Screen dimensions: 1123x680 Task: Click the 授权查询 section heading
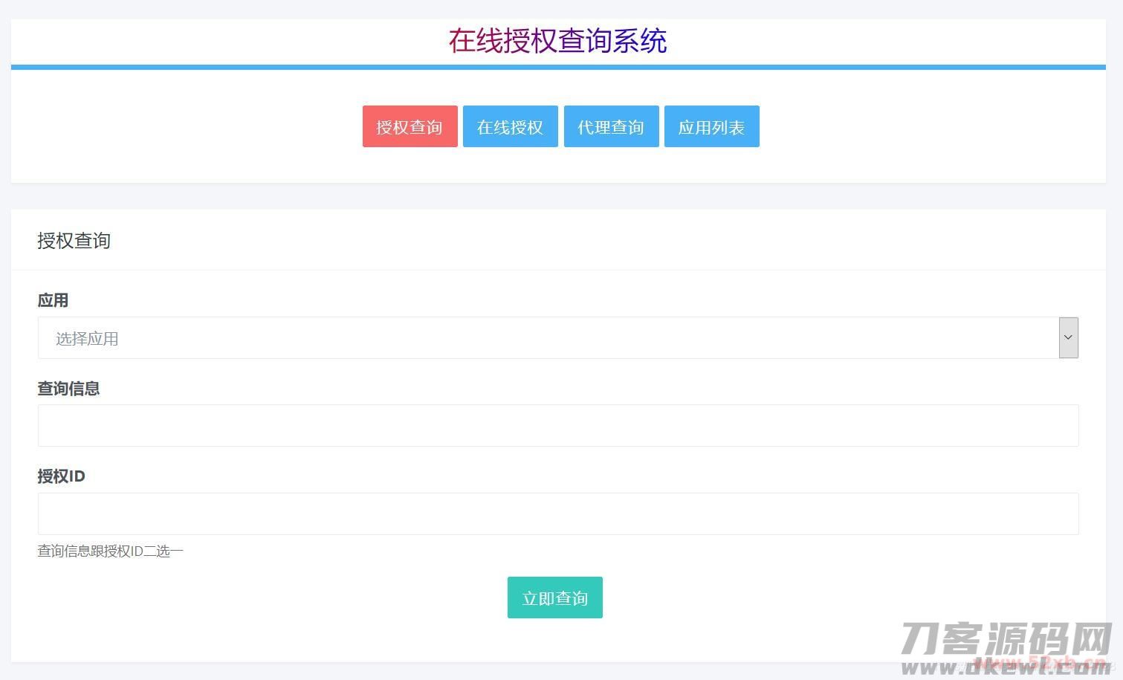[x=74, y=241]
